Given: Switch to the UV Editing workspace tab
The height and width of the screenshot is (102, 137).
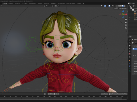Looking at the screenshot, I should (25, 4).
